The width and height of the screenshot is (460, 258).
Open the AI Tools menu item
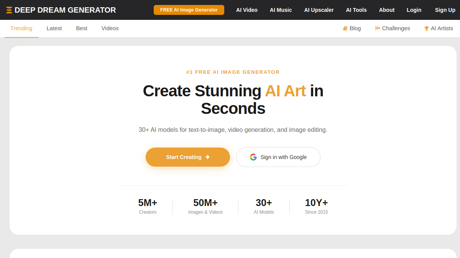356,10
